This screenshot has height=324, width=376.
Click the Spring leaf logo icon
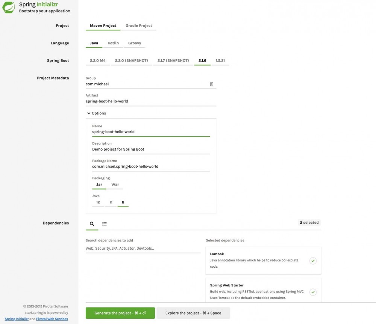tap(9, 7)
